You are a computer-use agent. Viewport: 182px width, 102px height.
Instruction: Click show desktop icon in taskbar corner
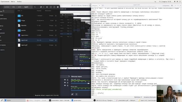tap(2, 100)
